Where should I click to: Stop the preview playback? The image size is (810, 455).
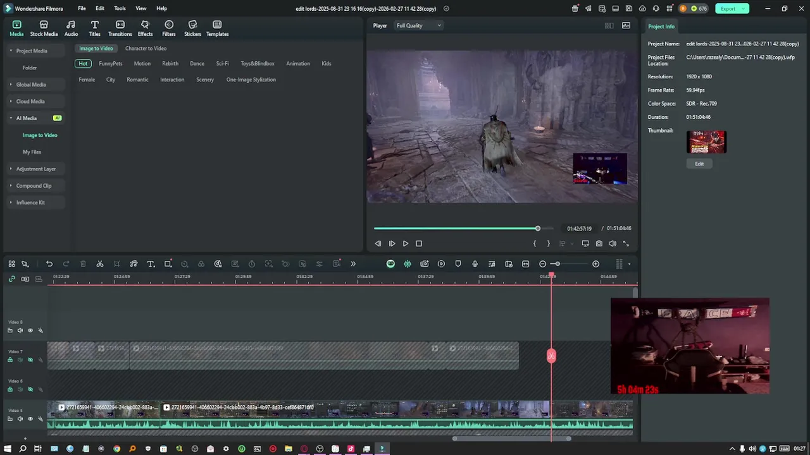point(419,243)
